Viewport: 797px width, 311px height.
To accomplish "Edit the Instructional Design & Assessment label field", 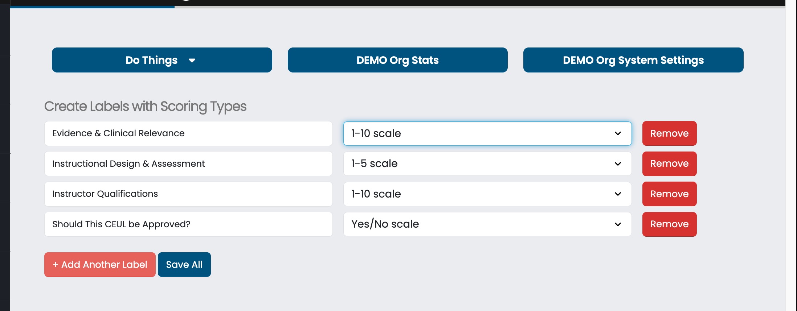I will pos(188,164).
